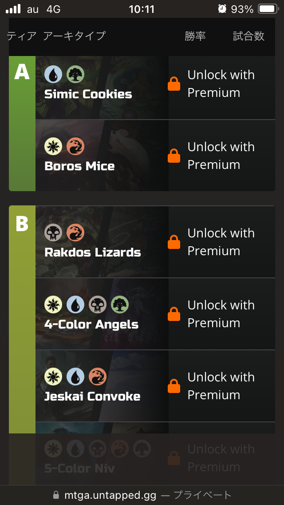
Task: Click the orange lock icon beside Rakdos Lizards
Action: (x=174, y=242)
